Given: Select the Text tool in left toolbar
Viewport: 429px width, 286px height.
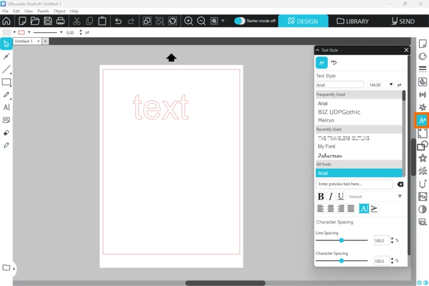Looking at the screenshot, I should pyautogui.click(x=6, y=107).
